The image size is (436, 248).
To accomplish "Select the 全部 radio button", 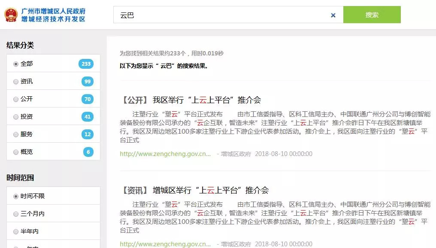I will coord(16,64).
